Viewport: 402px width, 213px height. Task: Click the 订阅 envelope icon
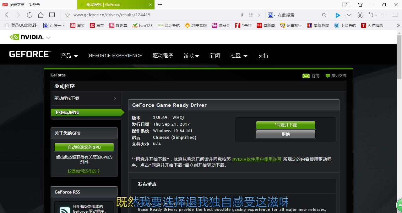[306, 76]
